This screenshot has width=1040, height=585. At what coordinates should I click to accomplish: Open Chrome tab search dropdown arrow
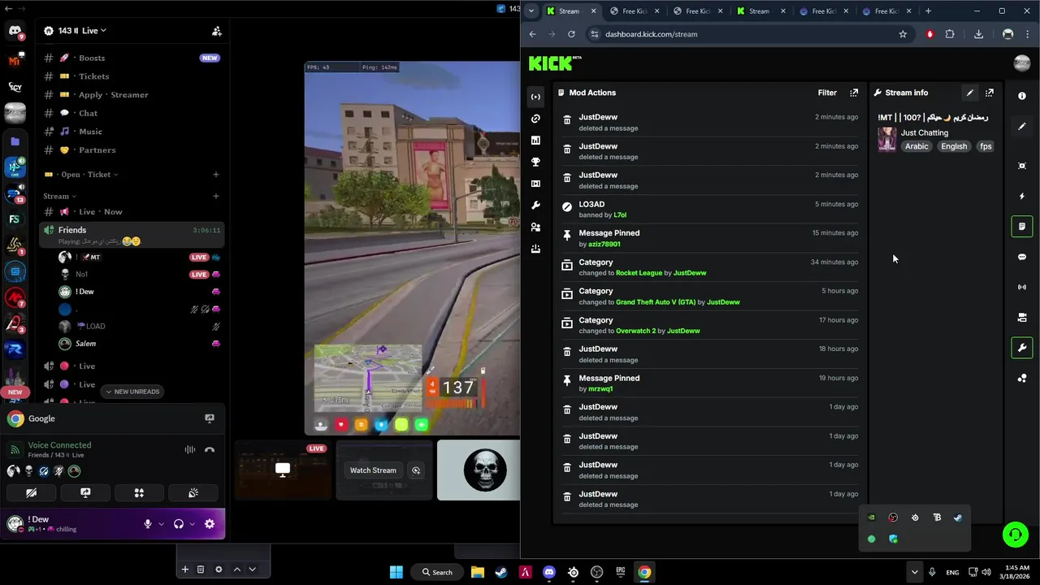click(531, 11)
